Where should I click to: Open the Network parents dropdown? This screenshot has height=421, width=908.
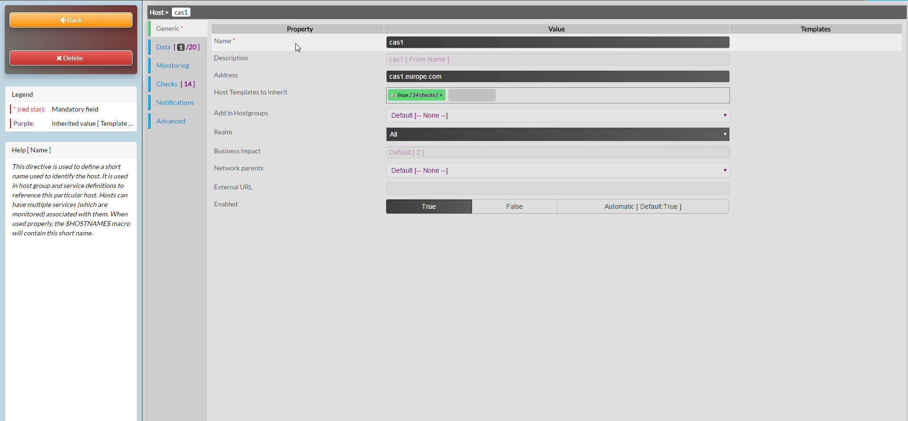[x=558, y=170]
